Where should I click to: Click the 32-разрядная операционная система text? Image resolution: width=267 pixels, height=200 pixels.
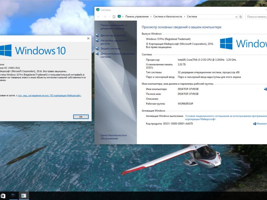[x=209, y=72]
